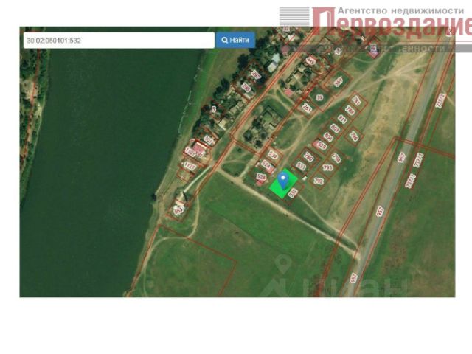
Task: Select parcel labeled 811
Action: (x=342, y=119)
